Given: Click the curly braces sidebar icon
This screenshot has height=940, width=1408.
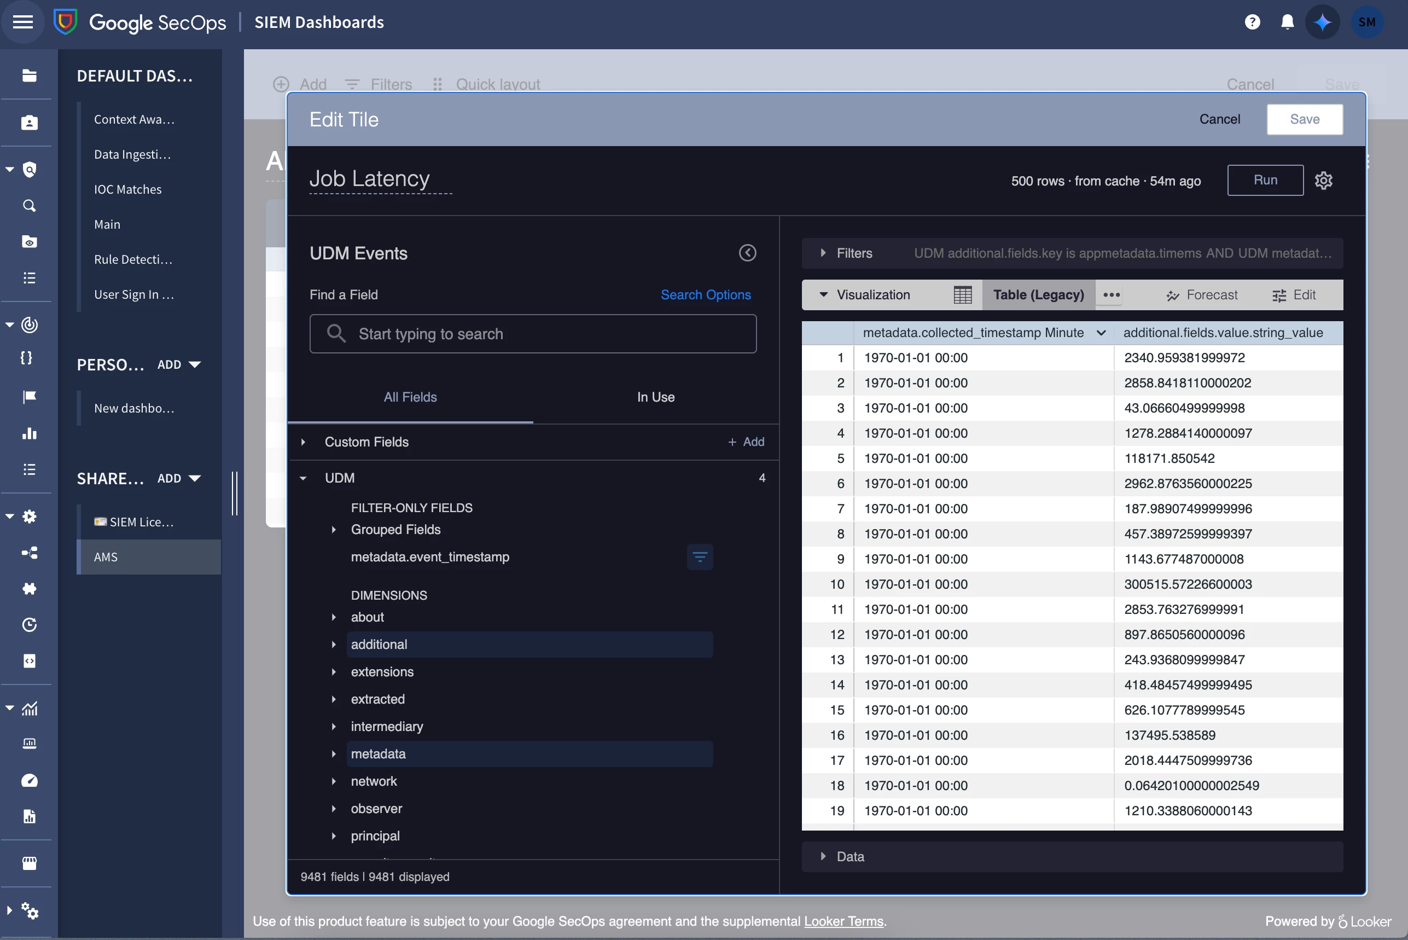Looking at the screenshot, I should 26,358.
